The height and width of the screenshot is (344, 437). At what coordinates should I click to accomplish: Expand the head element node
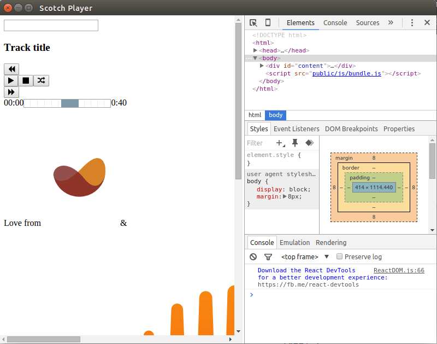click(x=255, y=50)
